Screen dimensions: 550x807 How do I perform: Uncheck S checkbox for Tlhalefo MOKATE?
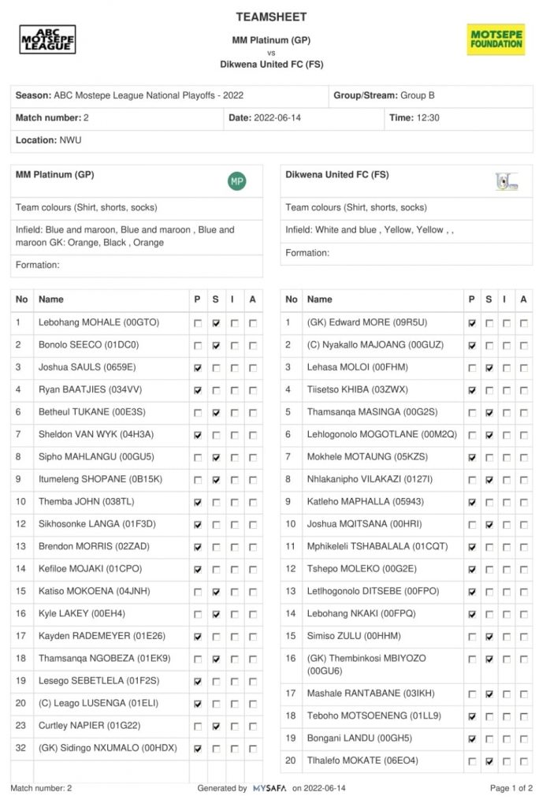click(x=489, y=761)
